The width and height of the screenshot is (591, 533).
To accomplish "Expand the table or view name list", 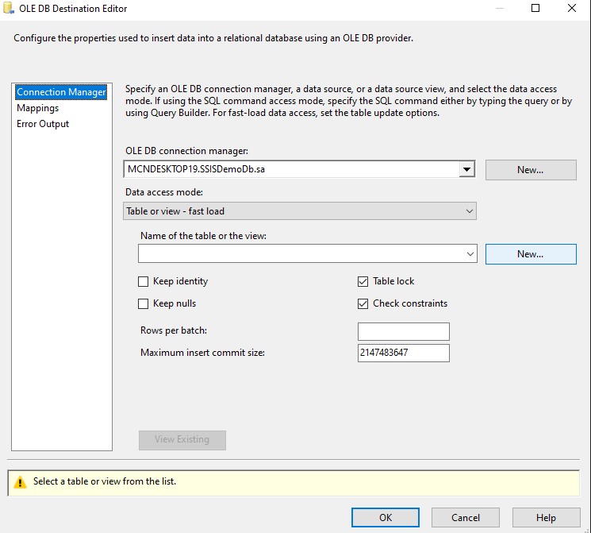I will pyautogui.click(x=470, y=253).
